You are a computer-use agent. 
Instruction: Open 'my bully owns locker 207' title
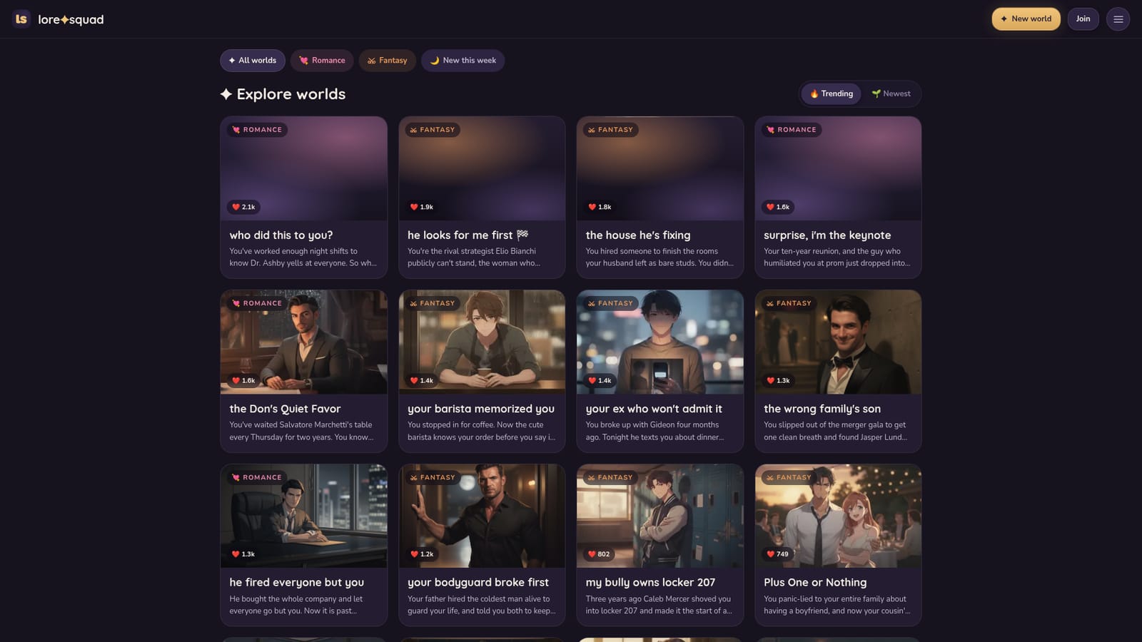[x=650, y=583]
